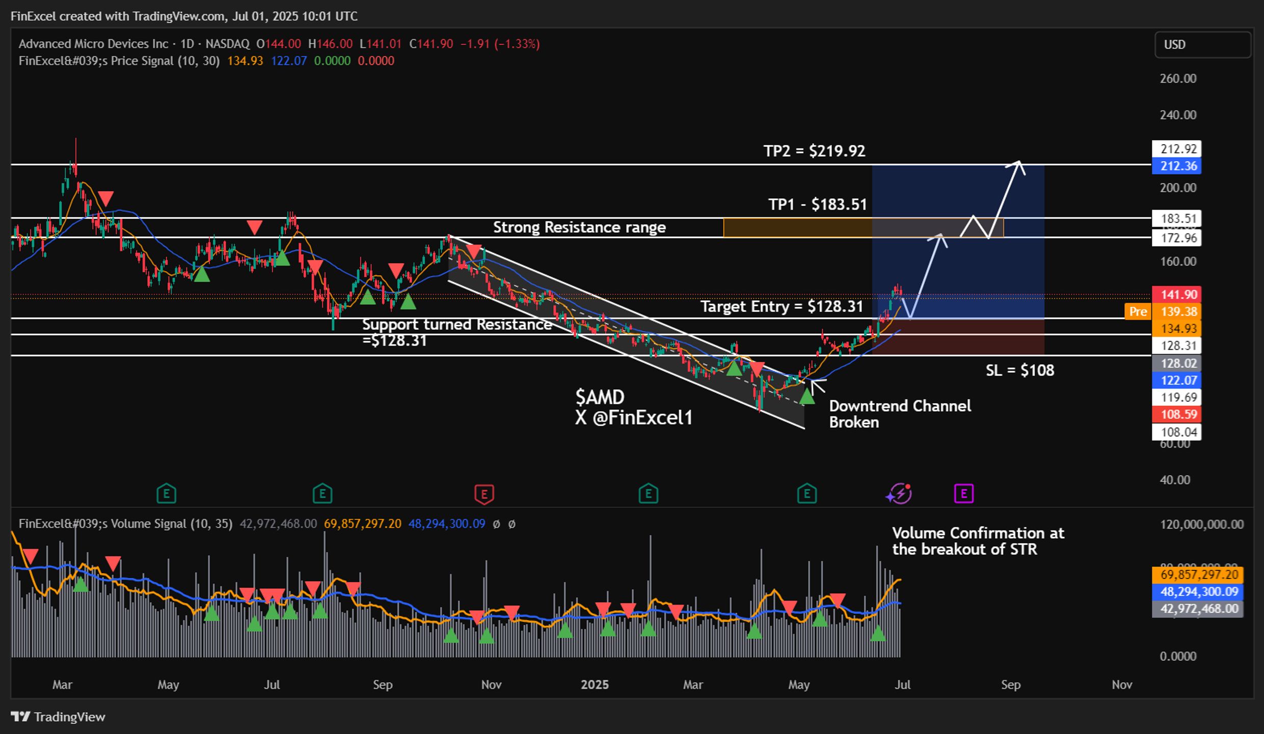Click the TradingView logo at the bottom

coord(21,717)
